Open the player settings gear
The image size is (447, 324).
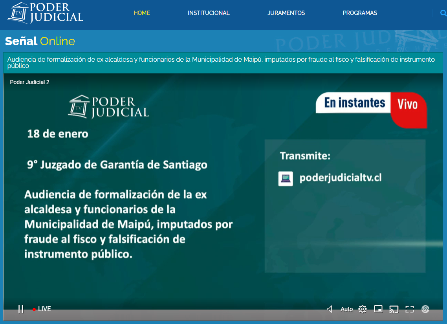(363, 309)
